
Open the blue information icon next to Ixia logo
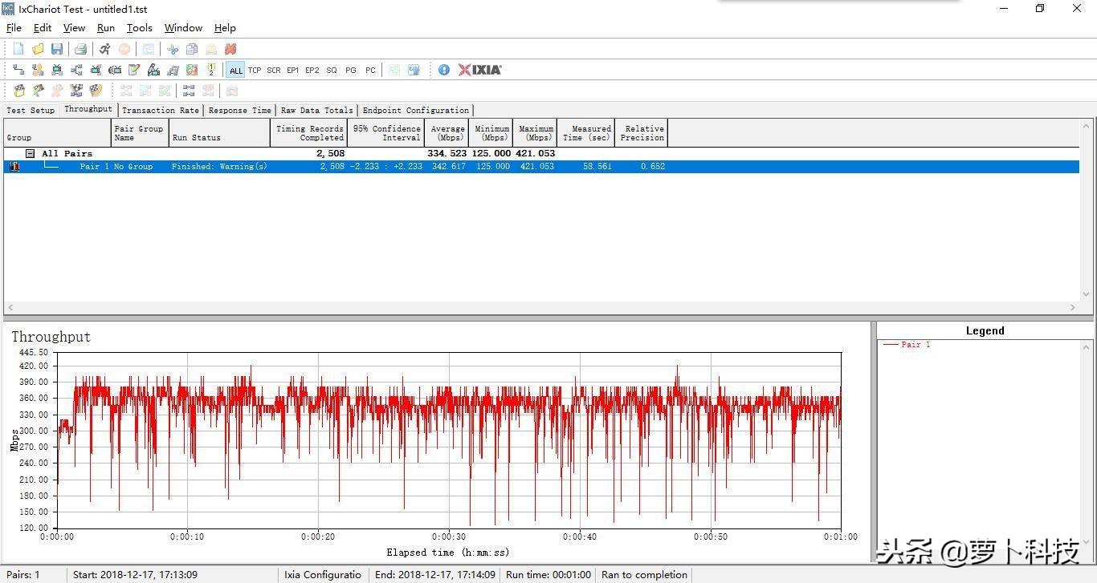tap(444, 70)
